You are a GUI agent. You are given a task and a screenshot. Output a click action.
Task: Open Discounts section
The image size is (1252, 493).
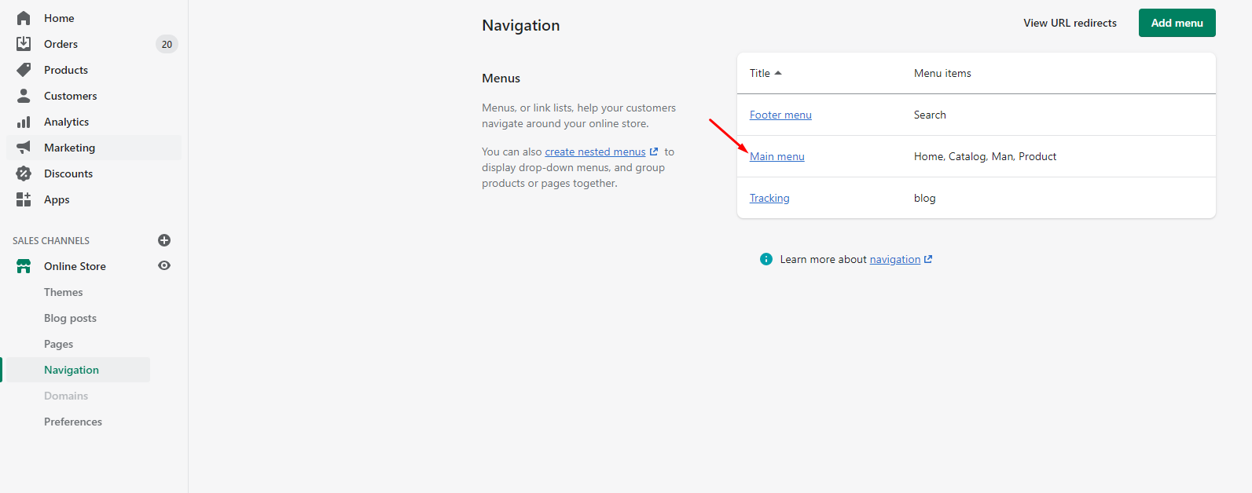(68, 173)
